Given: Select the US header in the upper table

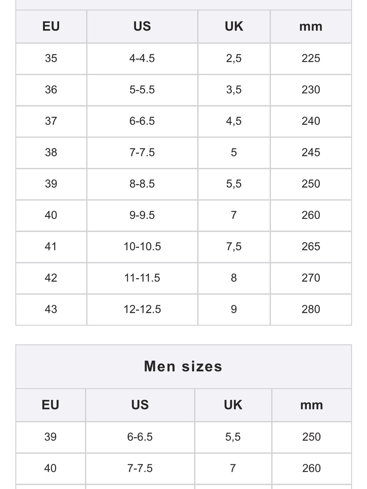Looking at the screenshot, I should tap(142, 26).
